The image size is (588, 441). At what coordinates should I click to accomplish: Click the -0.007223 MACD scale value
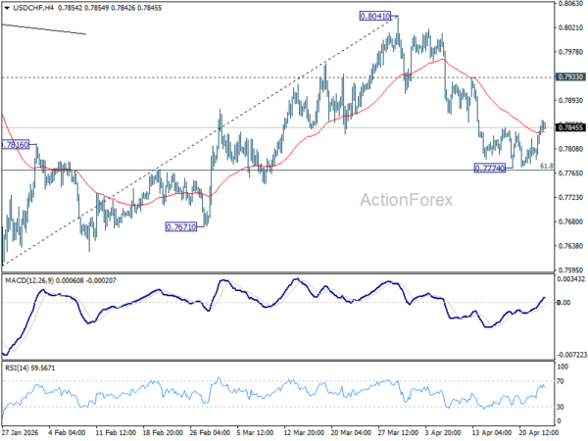click(x=571, y=355)
